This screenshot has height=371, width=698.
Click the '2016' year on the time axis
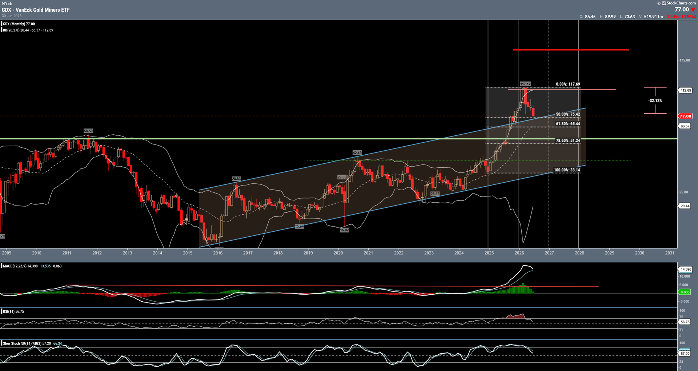pos(218,253)
